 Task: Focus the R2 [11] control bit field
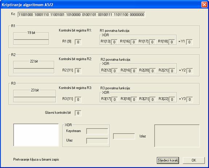[x=78, y=71]
